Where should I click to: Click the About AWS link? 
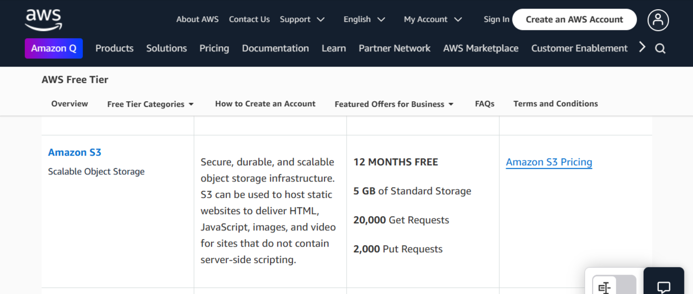pyautogui.click(x=197, y=19)
